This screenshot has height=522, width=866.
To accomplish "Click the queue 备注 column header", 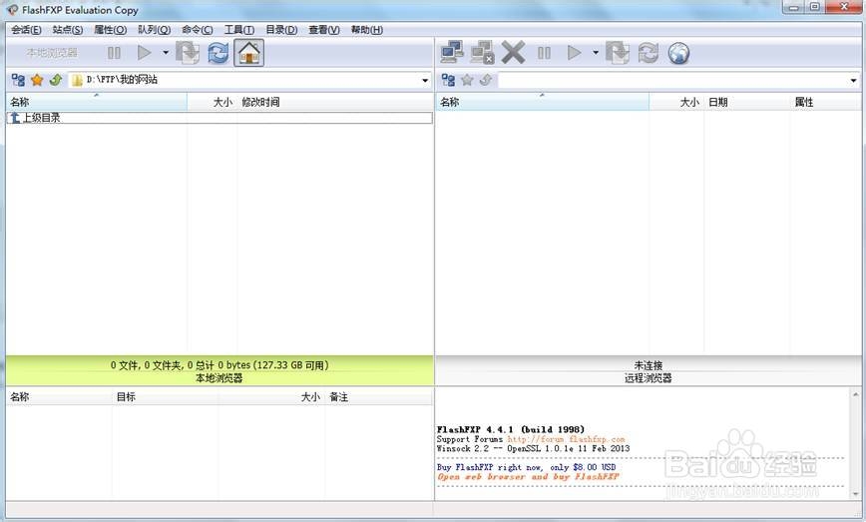I will click(x=379, y=397).
